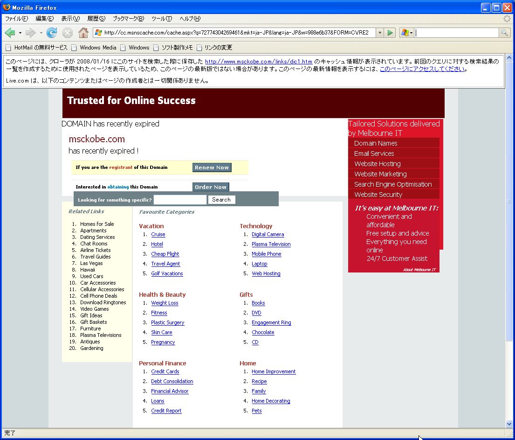Click the vertical scrollbar thumb
Image resolution: width=515 pixels, height=440 pixels.
point(509,201)
